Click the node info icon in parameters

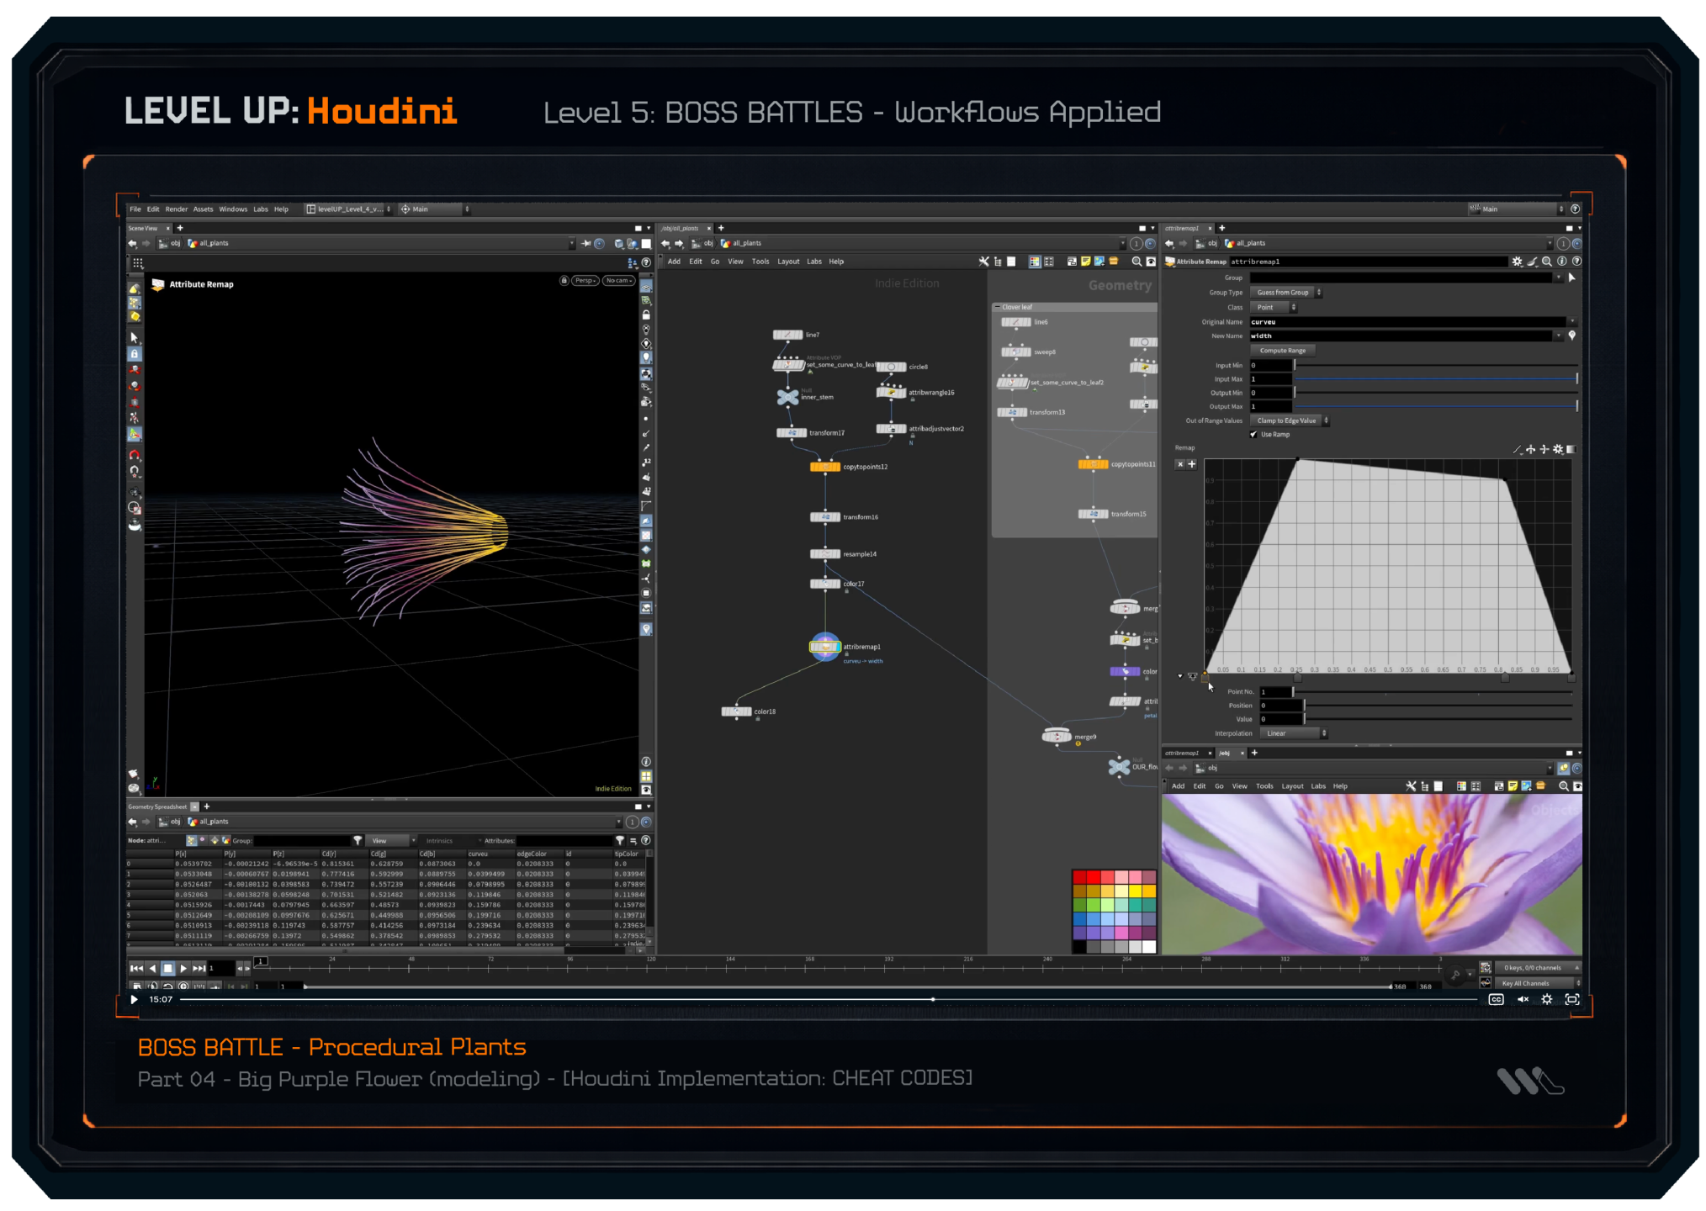(x=1561, y=262)
